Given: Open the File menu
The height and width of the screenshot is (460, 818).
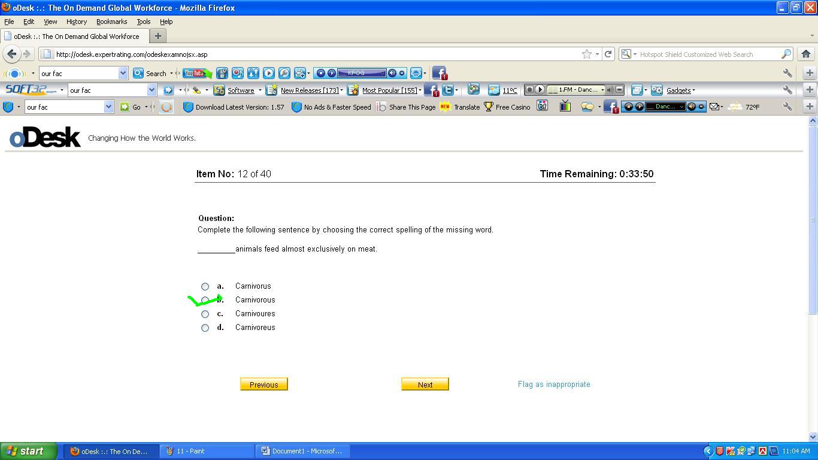Looking at the screenshot, I should (9, 22).
